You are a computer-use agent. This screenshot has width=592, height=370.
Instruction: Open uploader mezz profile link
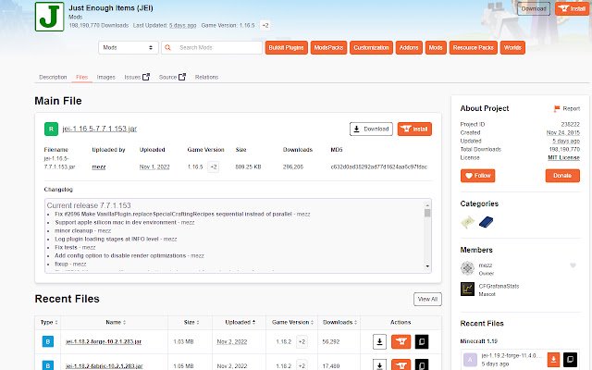point(99,166)
